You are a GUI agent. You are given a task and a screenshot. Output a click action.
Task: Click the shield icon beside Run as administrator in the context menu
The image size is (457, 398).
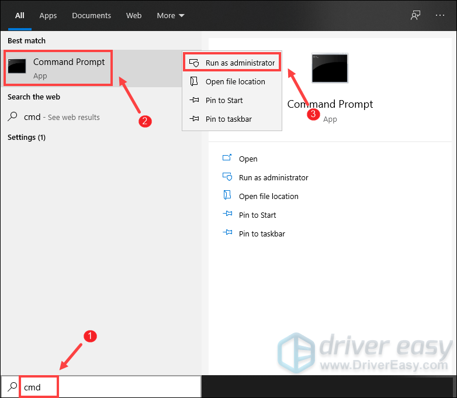pyautogui.click(x=194, y=63)
